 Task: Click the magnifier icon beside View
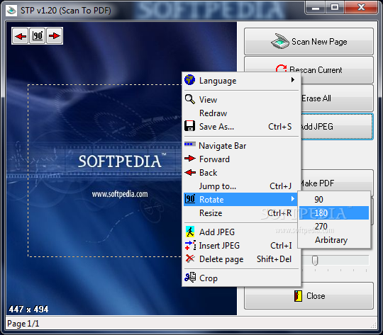pyautogui.click(x=190, y=99)
